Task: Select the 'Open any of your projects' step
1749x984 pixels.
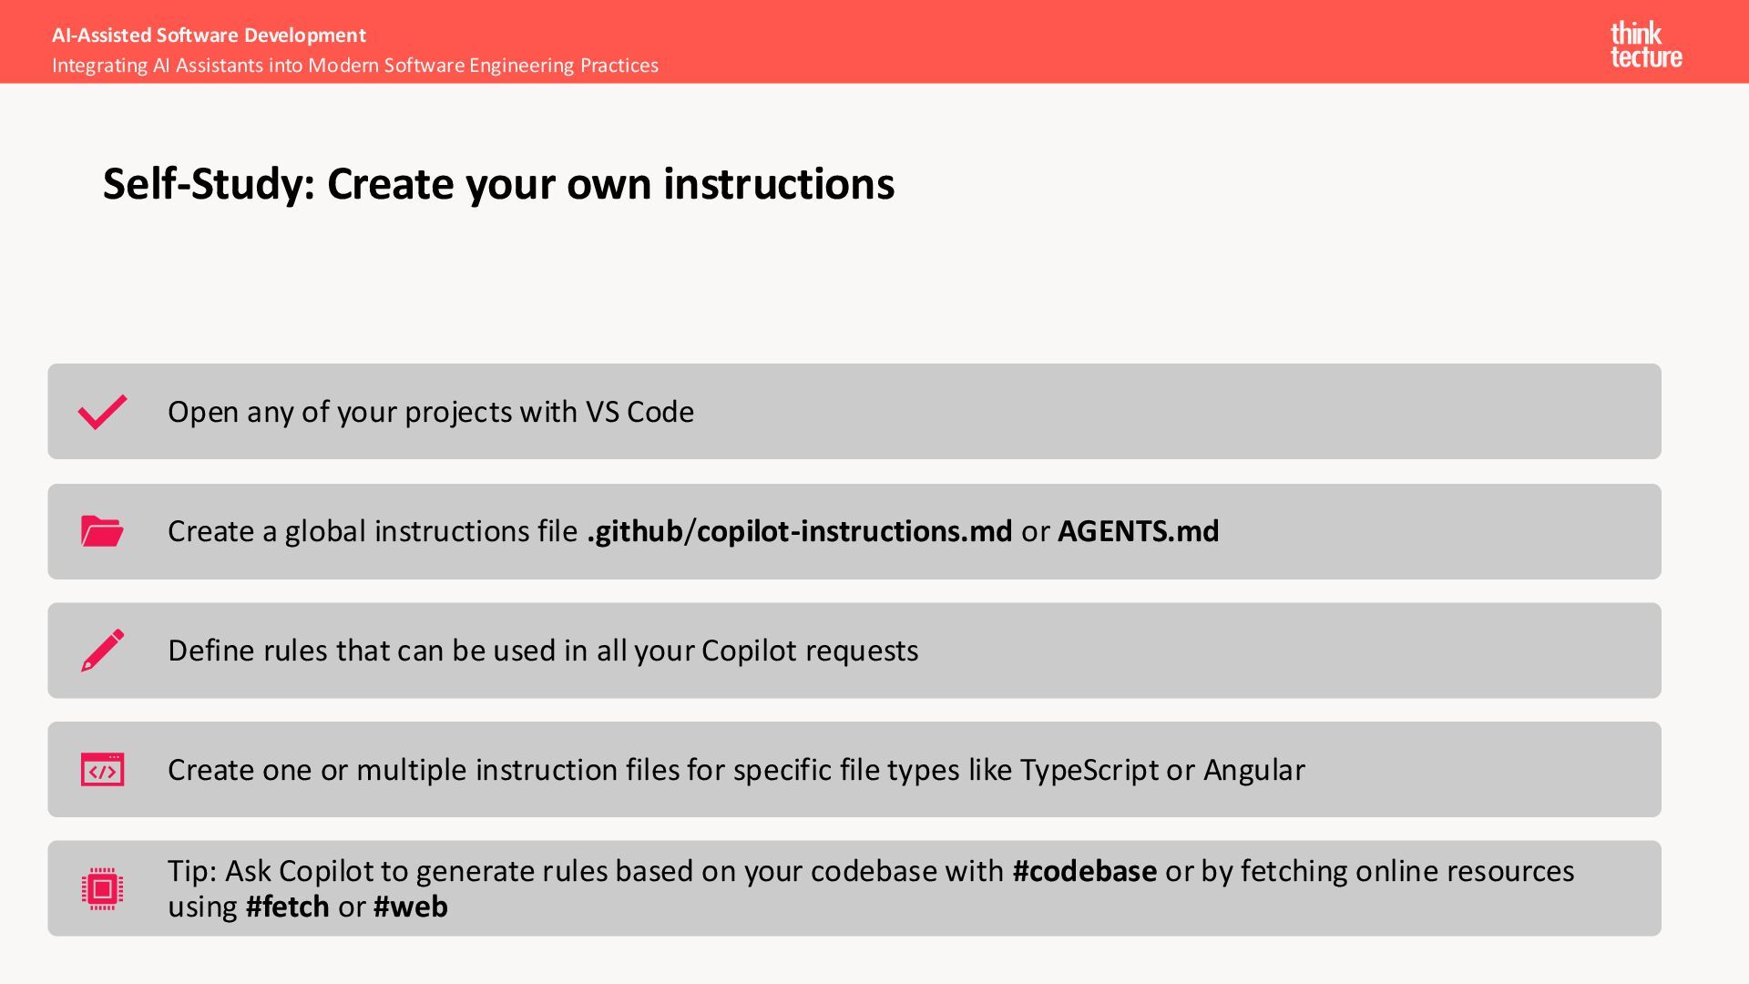Action: (x=430, y=412)
